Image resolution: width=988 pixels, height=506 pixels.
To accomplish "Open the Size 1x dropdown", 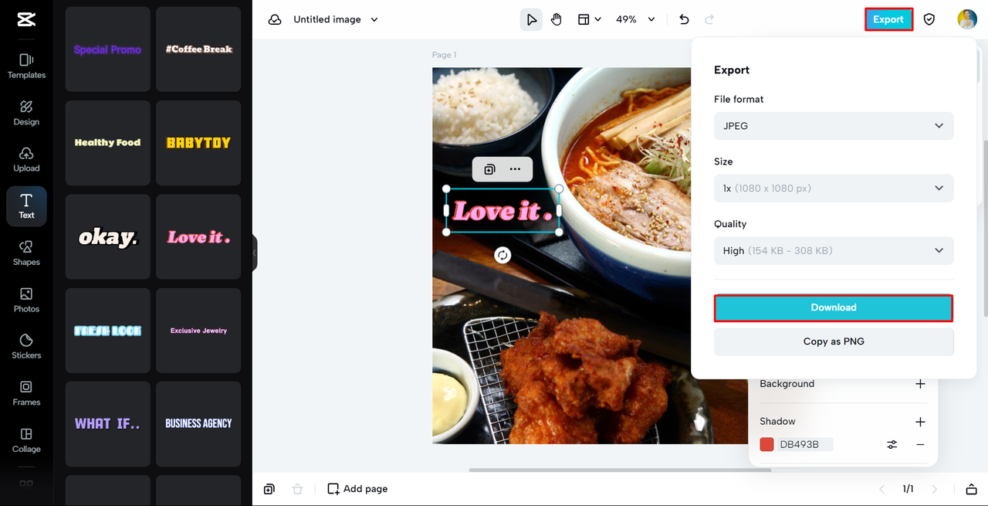I will [x=834, y=188].
